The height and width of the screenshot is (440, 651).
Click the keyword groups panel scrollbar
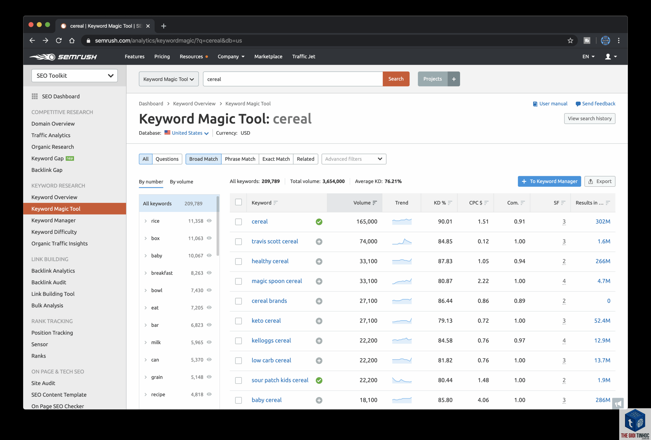218,226
